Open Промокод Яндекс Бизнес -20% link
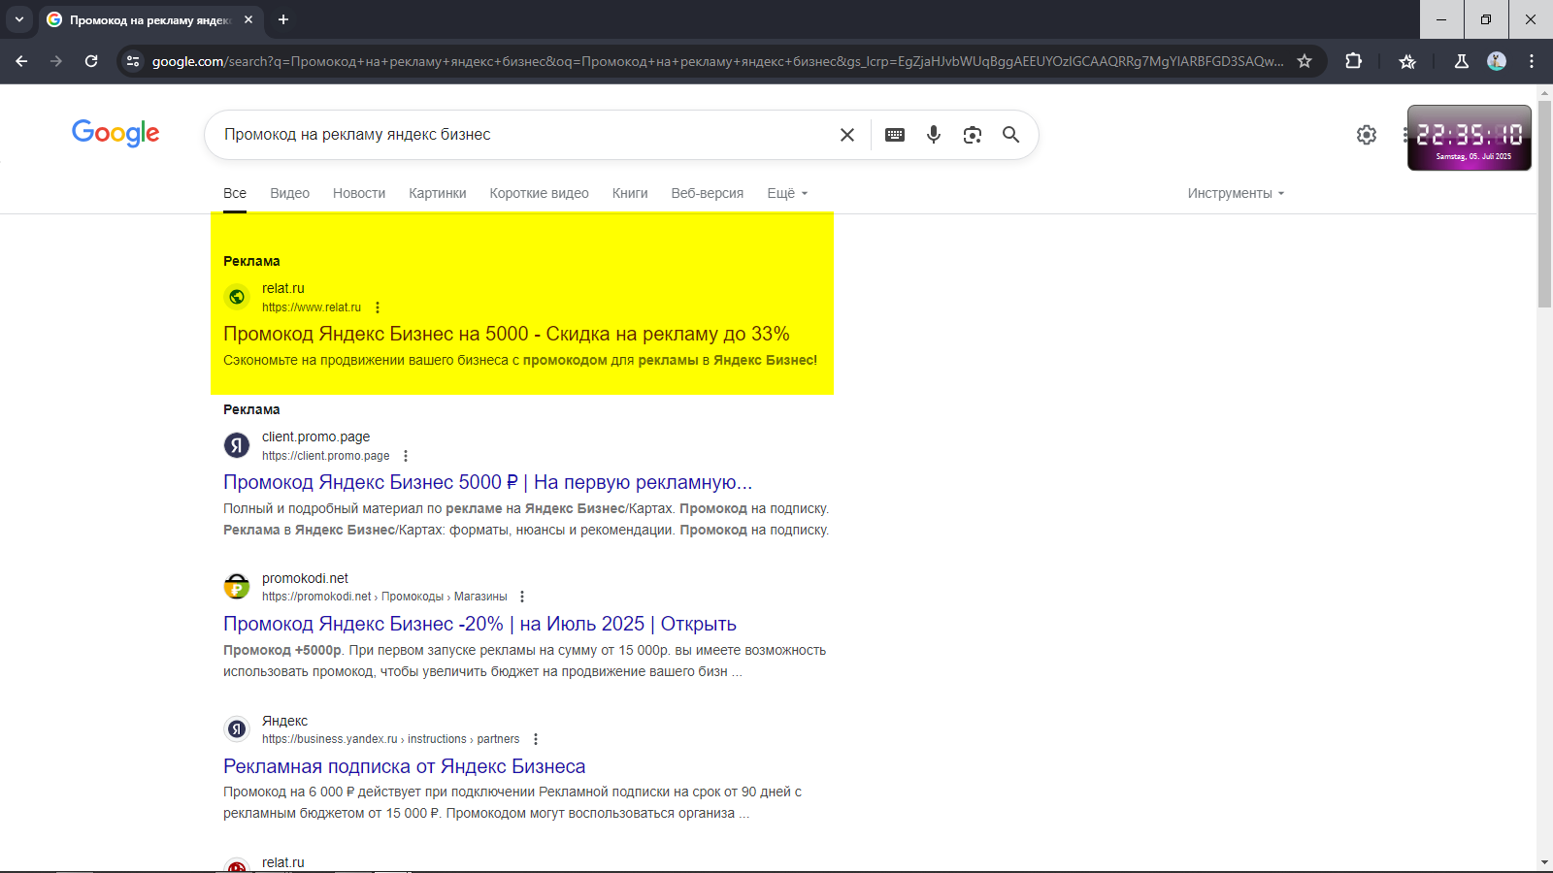Image resolution: width=1553 pixels, height=873 pixels. 479,624
